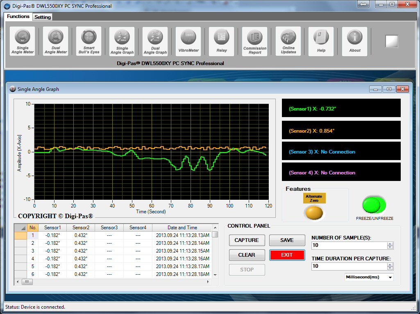
Task: Click the Number of Samples input field
Action: [x=349, y=245]
